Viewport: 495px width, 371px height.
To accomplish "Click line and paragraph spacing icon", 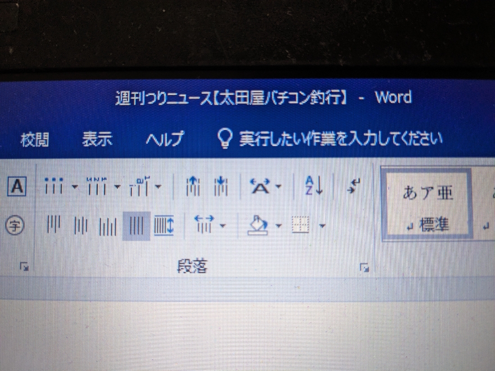I will click(x=204, y=225).
